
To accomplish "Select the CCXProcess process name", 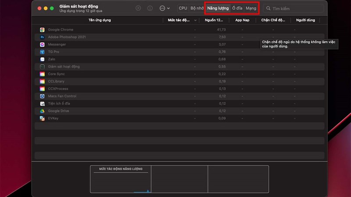I will pos(58,88).
